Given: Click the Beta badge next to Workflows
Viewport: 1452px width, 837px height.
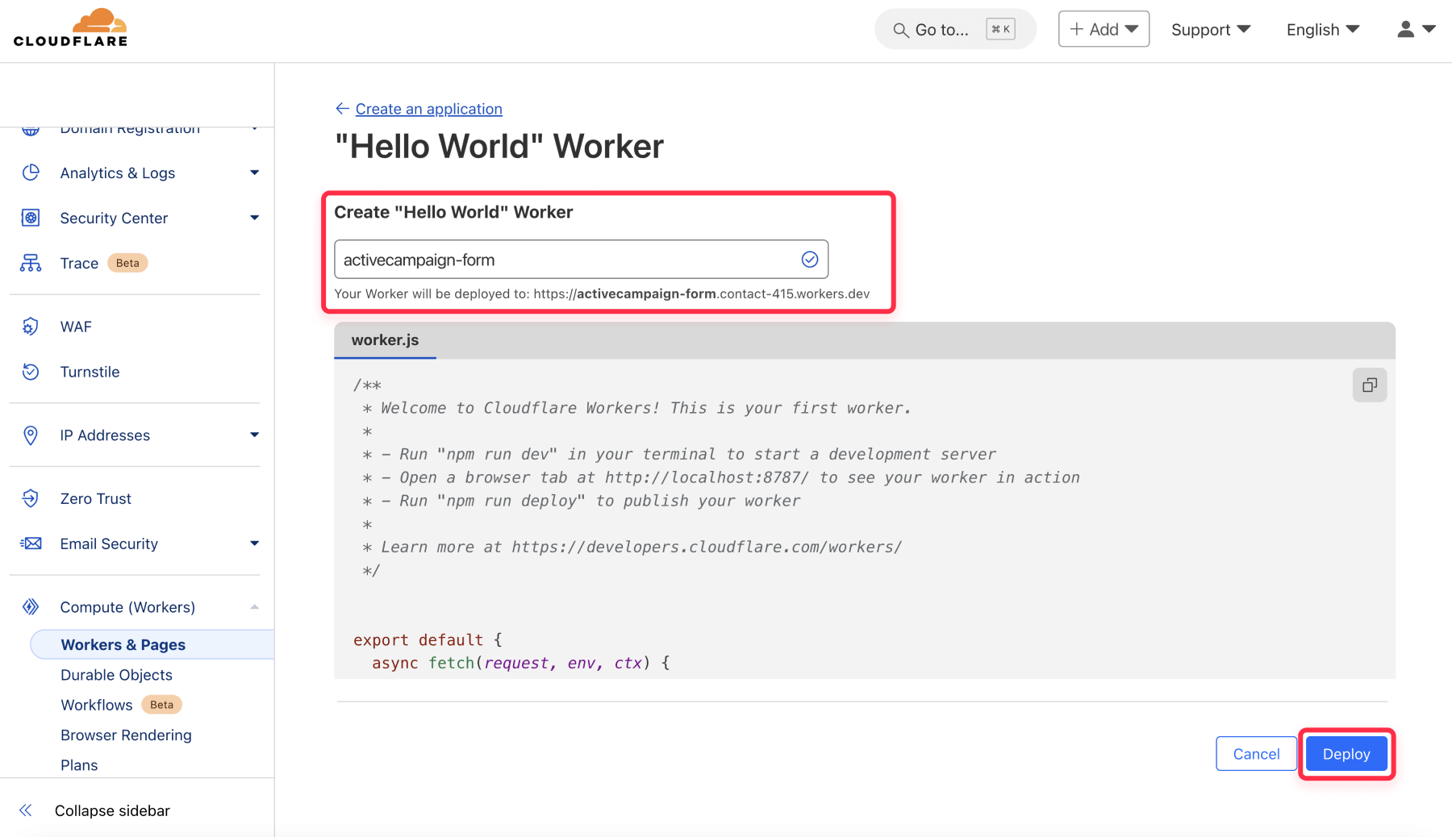Looking at the screenshot, I should click(x=161, y=705).
